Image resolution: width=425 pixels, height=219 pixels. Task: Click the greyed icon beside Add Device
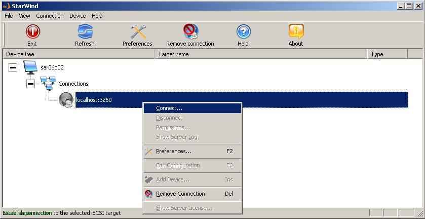[149, 179]
